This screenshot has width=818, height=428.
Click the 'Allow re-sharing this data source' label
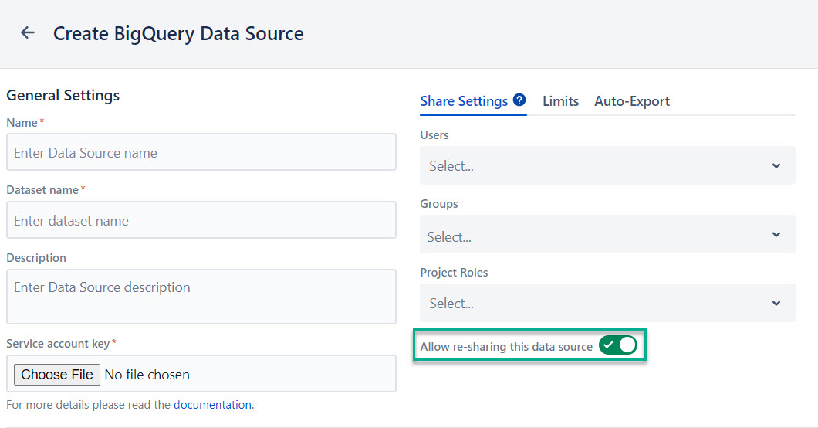506,347
